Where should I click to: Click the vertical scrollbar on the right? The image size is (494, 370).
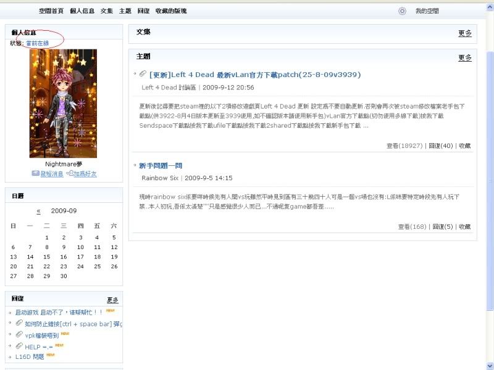click(x=490, y=185)
